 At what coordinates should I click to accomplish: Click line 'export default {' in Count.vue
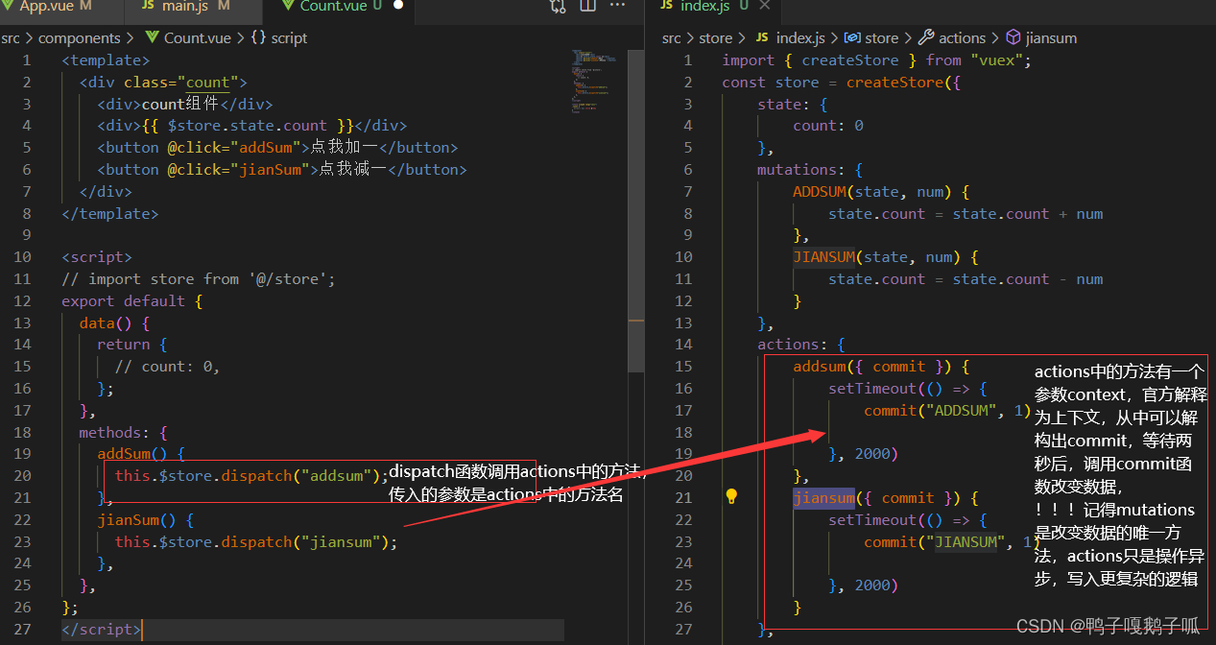tap(132, 300)
